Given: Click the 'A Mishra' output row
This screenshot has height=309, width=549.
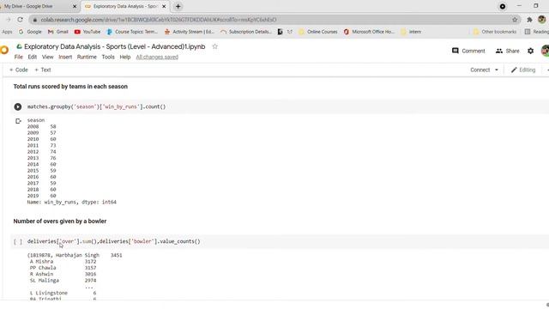Looking at the screenshot, I should (x=63, y=262).
